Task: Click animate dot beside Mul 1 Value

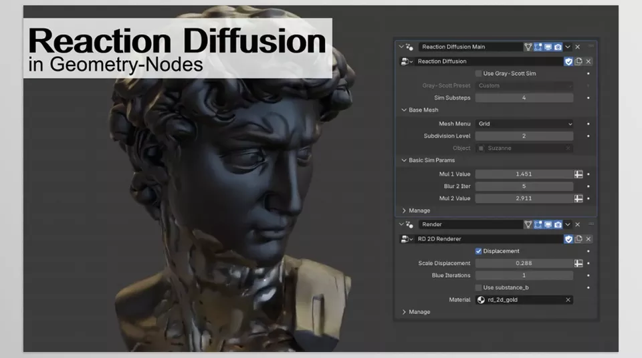Action: pos(588,174)
